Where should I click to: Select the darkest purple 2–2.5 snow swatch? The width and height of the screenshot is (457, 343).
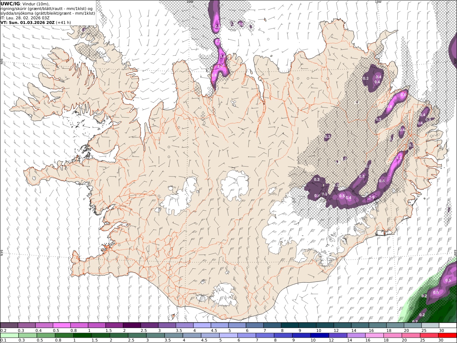(x=132, y=325)
